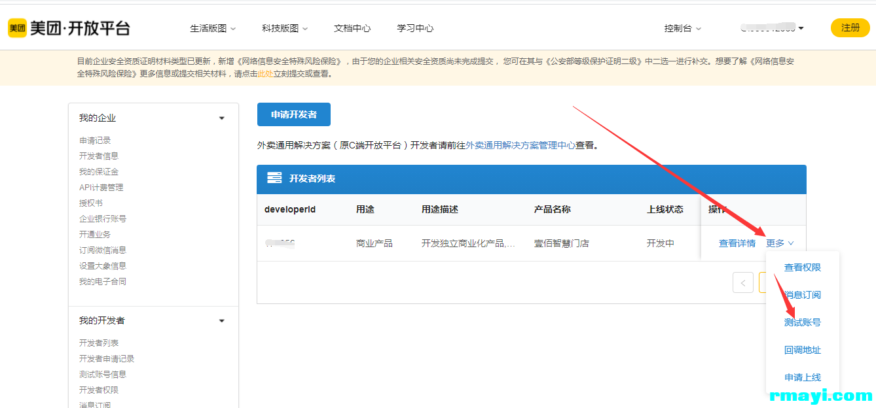Open 开发者权限 in the sidebar
This screenshot has width=876, height=408.
pos(99,390)
